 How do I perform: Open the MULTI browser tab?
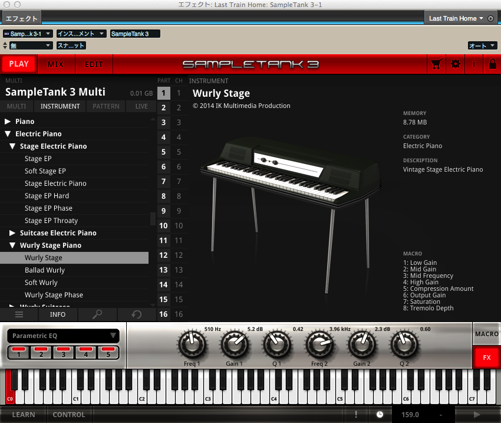pos(17,106)
